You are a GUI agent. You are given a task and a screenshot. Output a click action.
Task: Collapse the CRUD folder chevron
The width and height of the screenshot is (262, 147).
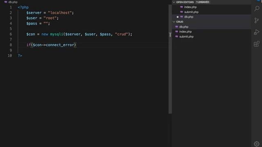point(174,22)
